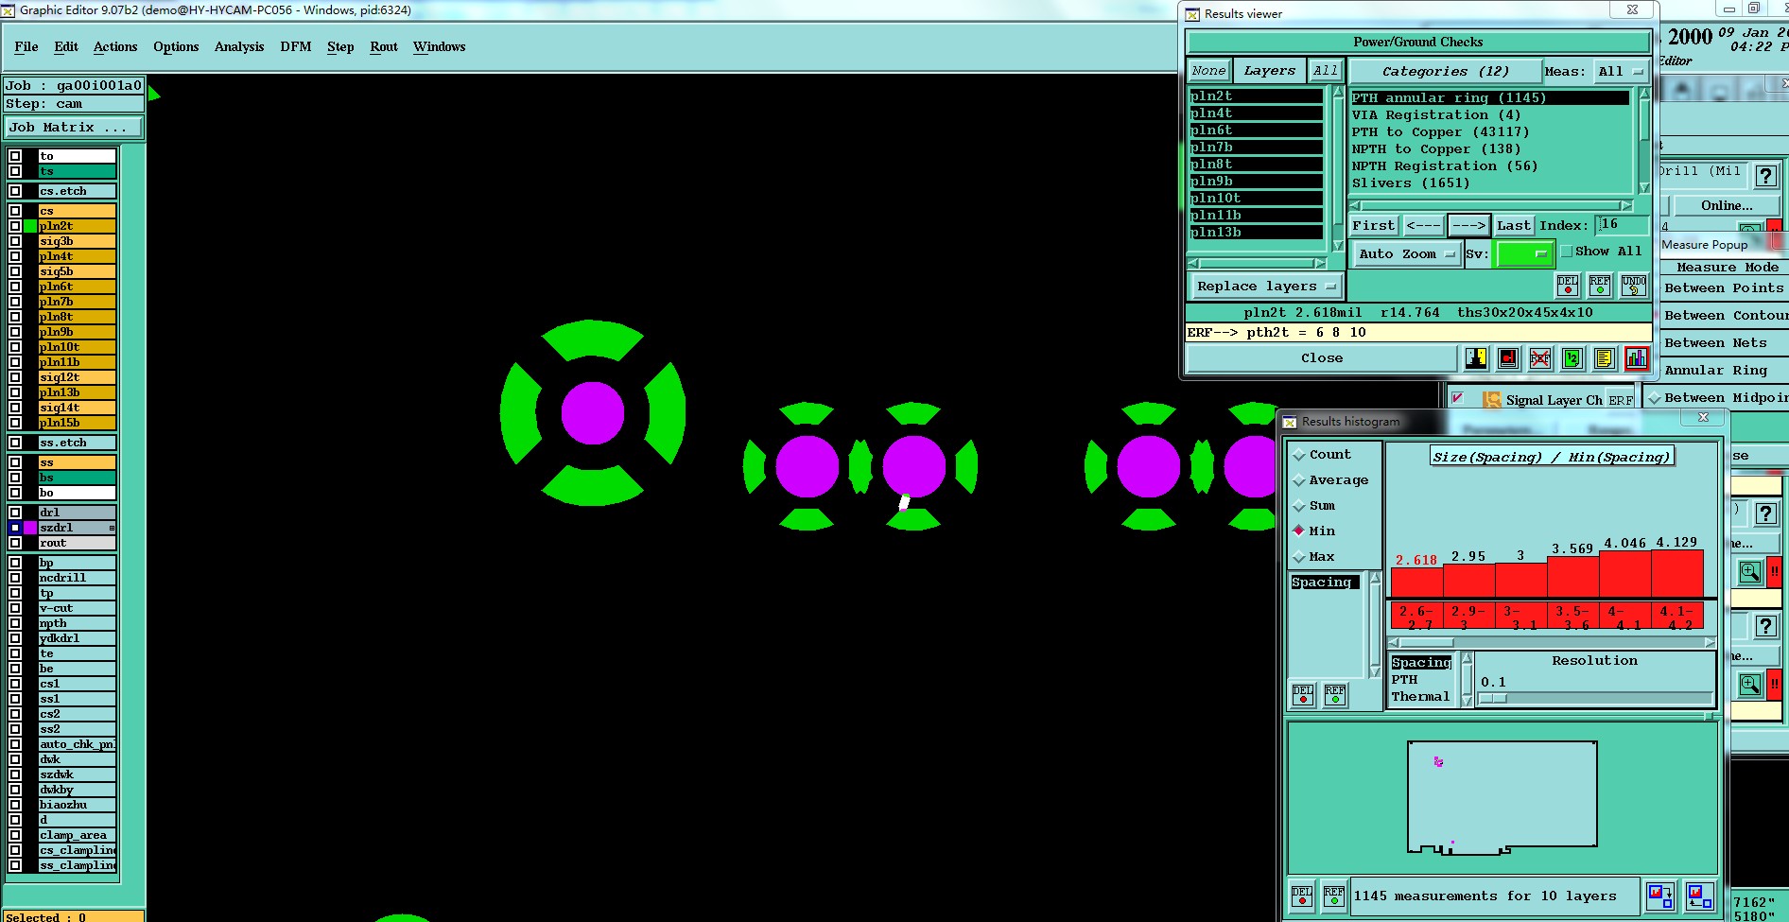Click down arrow of Spacing/PTH/Thermal list
This screenshot has height=922, width=1789.
coord(1468,701)
